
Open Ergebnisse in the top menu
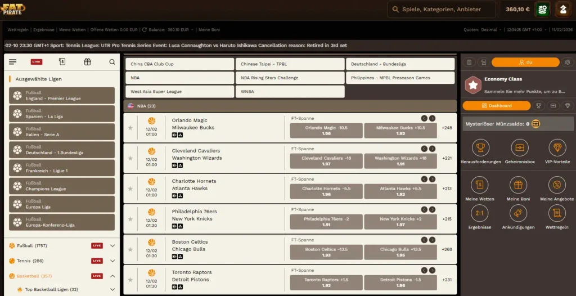tap(44, 30)
